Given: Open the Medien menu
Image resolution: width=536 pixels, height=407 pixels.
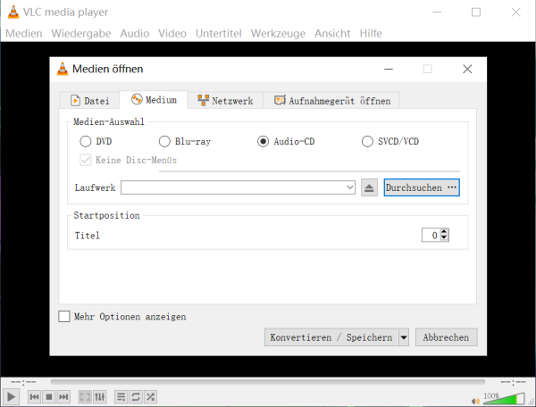Looking at the screenshot, I should click(24, 33).
